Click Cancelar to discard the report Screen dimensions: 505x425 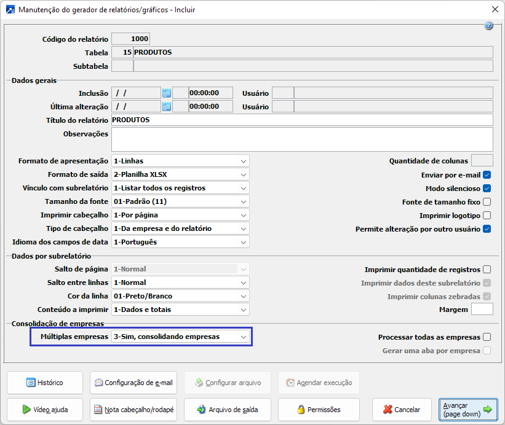(402, 410)
